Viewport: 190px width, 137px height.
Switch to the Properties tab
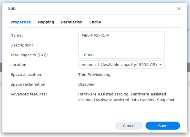(20, 22)
